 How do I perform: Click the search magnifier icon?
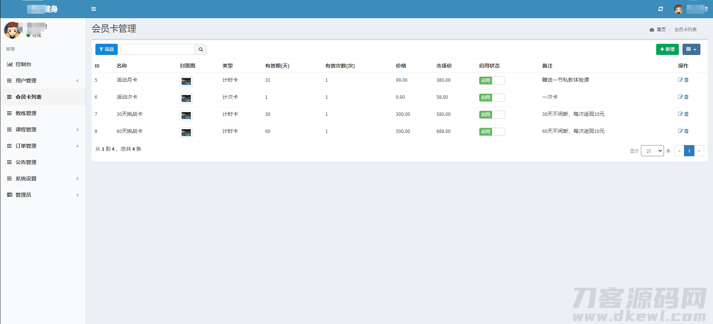point(201,49)
